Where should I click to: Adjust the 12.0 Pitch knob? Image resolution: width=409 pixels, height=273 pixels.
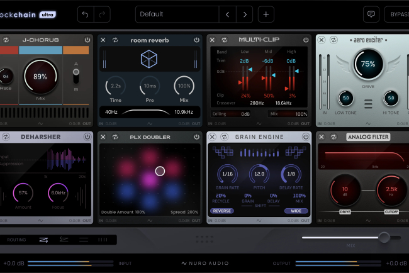(x=259, y=174)
